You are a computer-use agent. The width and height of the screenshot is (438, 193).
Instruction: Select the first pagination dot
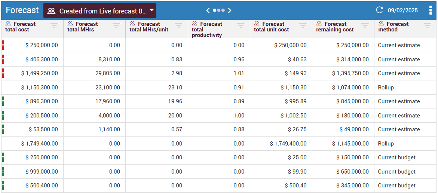[215, 10]
